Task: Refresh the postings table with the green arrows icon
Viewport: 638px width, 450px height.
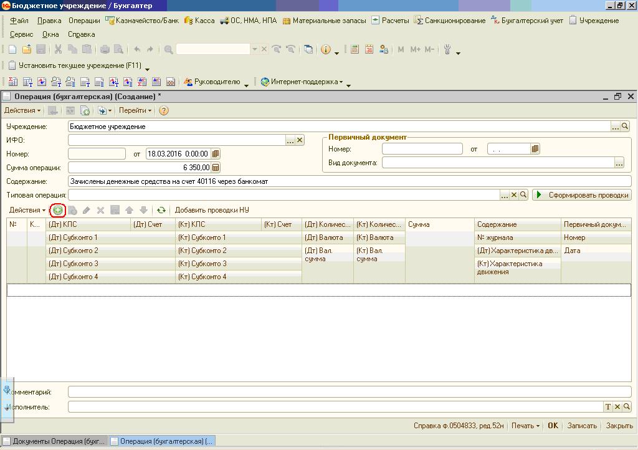Action: click(161, 210)
